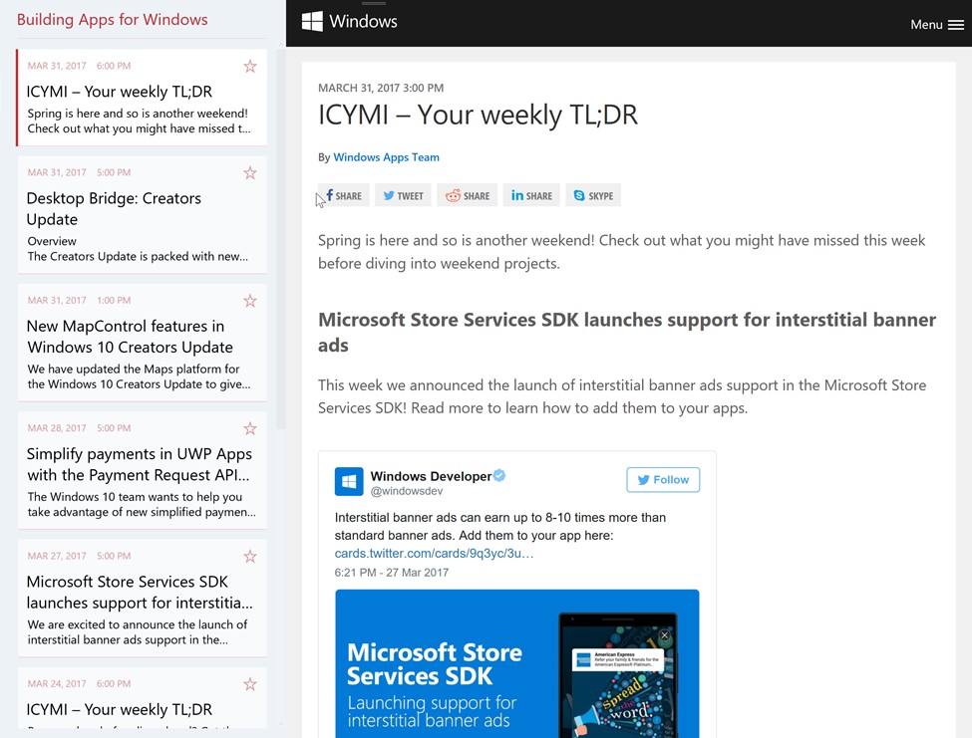Click the Windows logo icon in header
Viewport: 972px width, 738px height.
[312, 21]
